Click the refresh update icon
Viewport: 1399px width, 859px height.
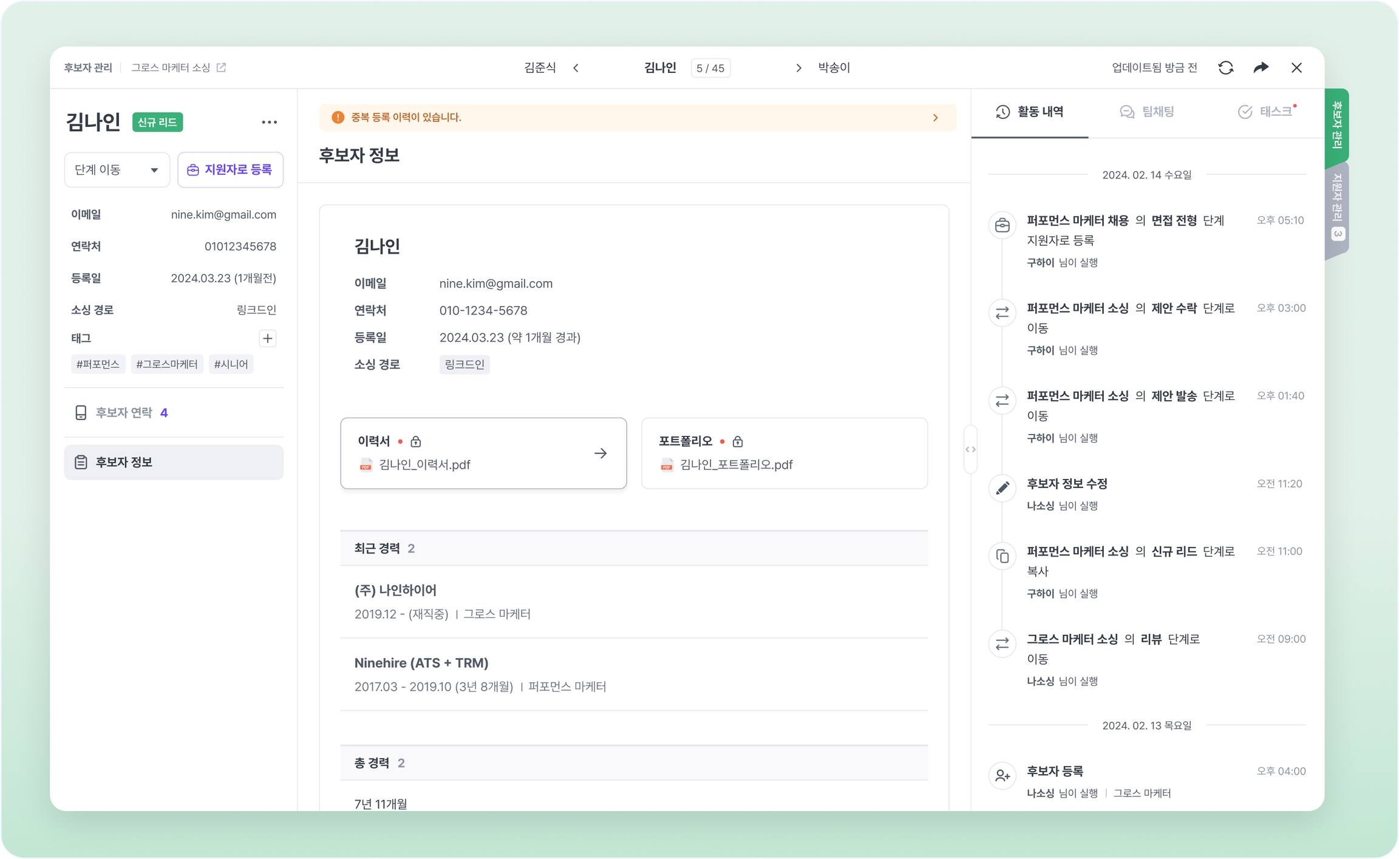(x=1225, y=67)
